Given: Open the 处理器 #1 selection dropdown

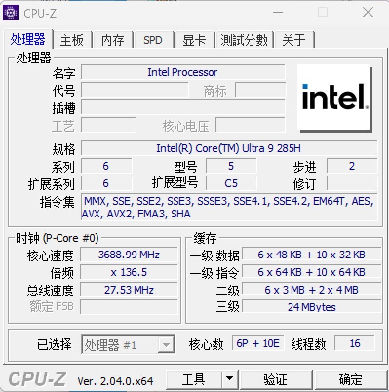Looking at the screenshot, I should click(128, 345).
